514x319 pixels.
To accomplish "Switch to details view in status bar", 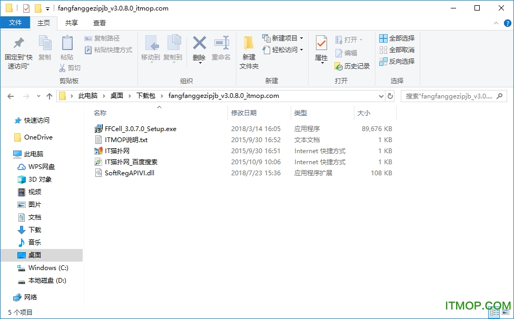I will pyautogui.click(x=495, y=313).
